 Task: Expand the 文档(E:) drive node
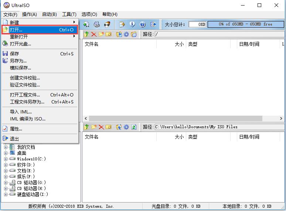tap(6, 171)
